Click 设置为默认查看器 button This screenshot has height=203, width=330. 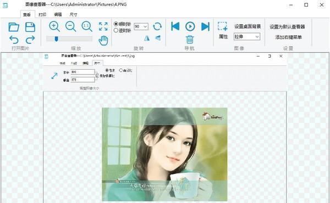point(287,27)
